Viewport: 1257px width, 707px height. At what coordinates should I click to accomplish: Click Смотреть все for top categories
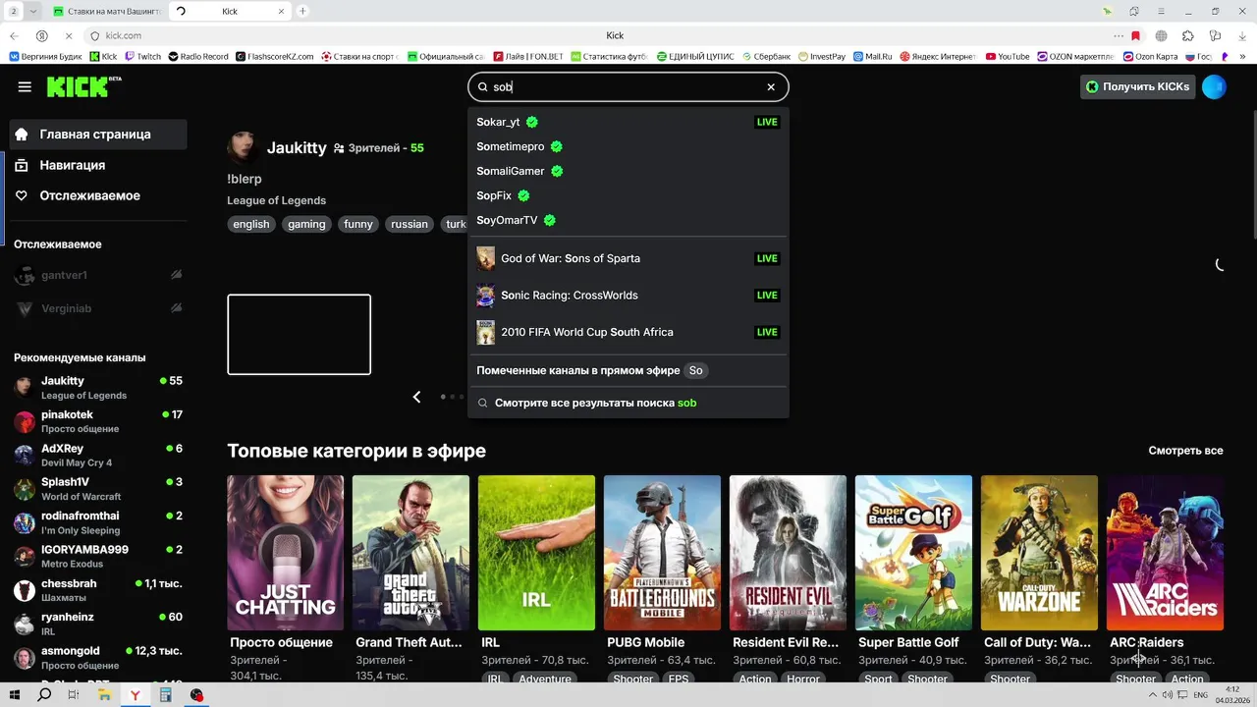1185,451
